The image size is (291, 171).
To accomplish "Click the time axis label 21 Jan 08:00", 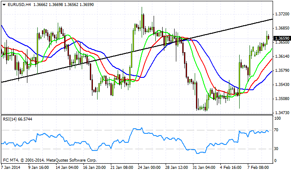I will [x=122, y=167].
